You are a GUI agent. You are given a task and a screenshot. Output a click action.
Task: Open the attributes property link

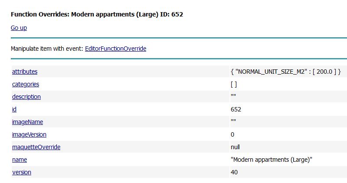click(25, 72)
